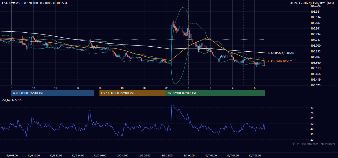Click hour tick 10 under price chart
338x158 pixels.
click(x=34, y=88)
